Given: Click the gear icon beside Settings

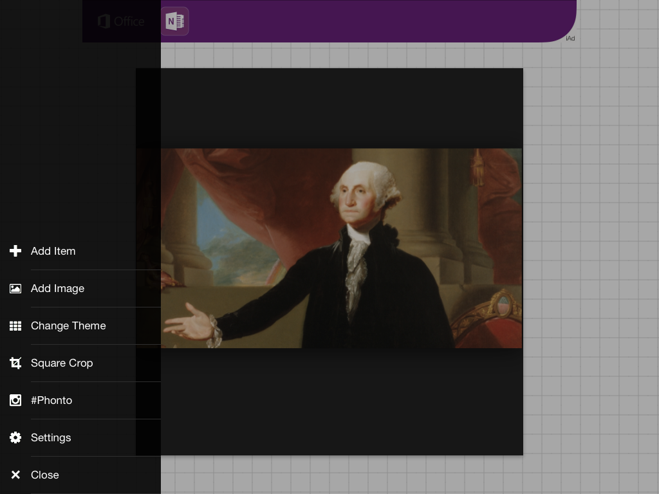Looking at the screenshot, I should tap(15, 437).
